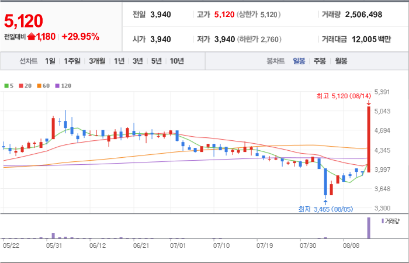Click the 07/19 date axis label
The height and width of the screenshot is (263, 409).
click(x=265, y=245)
